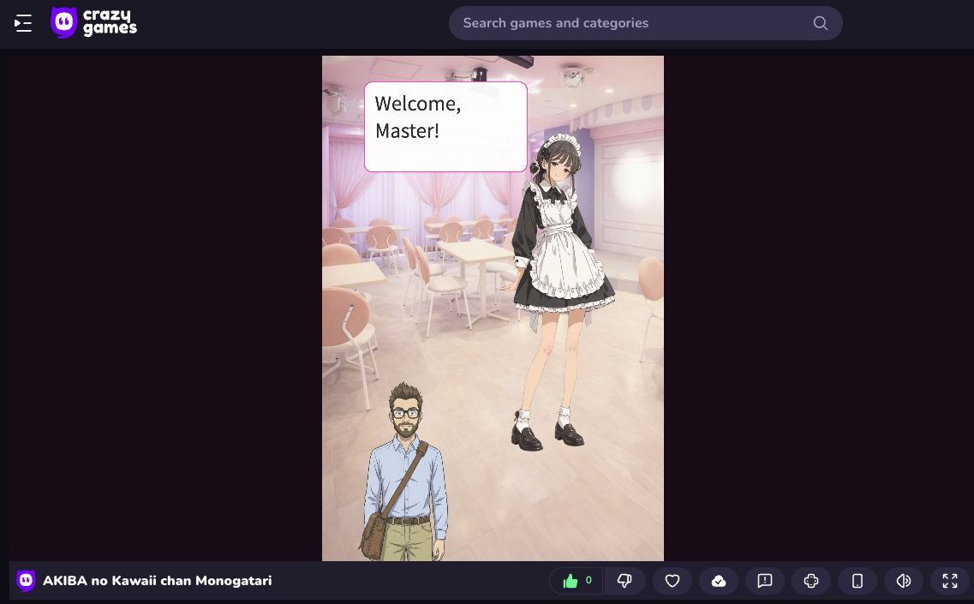Open cloud save via the cloud icon

click(x=718, y=580)
